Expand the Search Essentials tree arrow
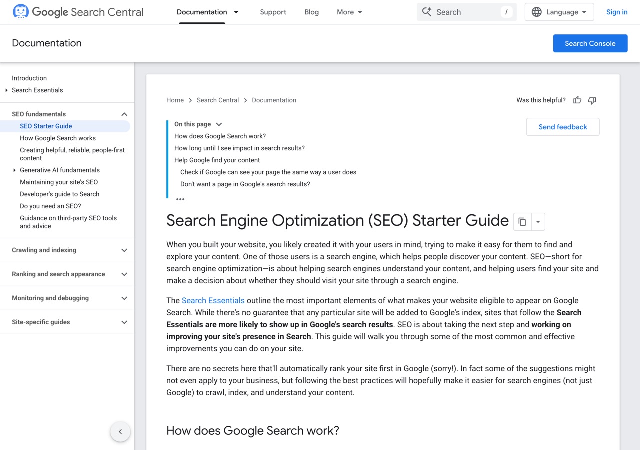The image size is (640, 450). tap(6, 90)
